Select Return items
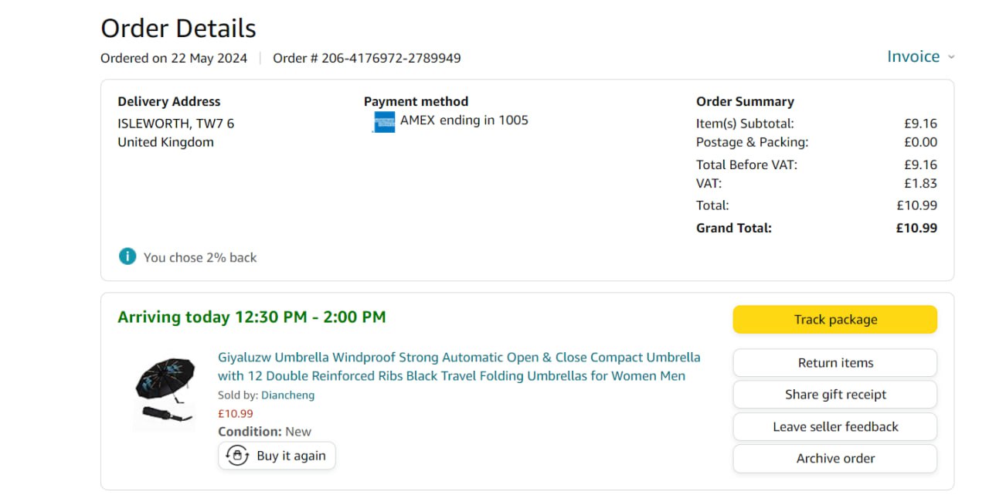The image size is (989, 502). (834, 363)
